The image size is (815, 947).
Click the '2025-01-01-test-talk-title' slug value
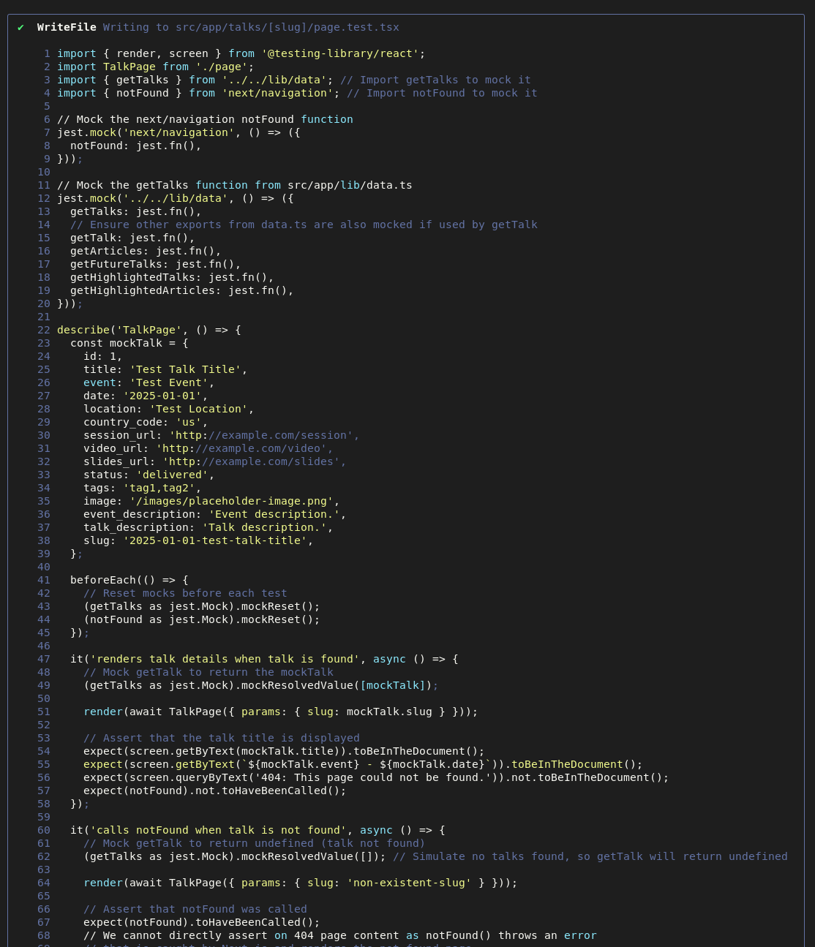[214, 540]
